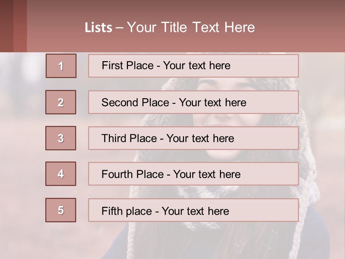The height and width of the screenshot is (259, 345).
Task: Click the number 5 square
Action: (61, 210)
